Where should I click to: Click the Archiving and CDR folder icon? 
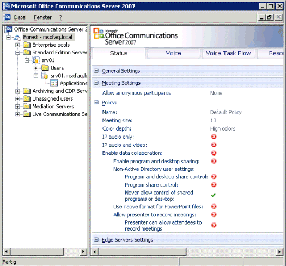pos(27,91)
